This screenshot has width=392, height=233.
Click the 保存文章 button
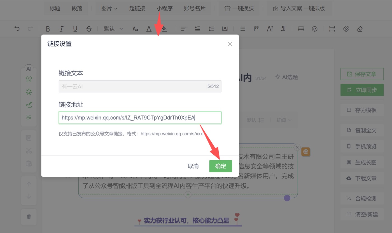(362, 74)
